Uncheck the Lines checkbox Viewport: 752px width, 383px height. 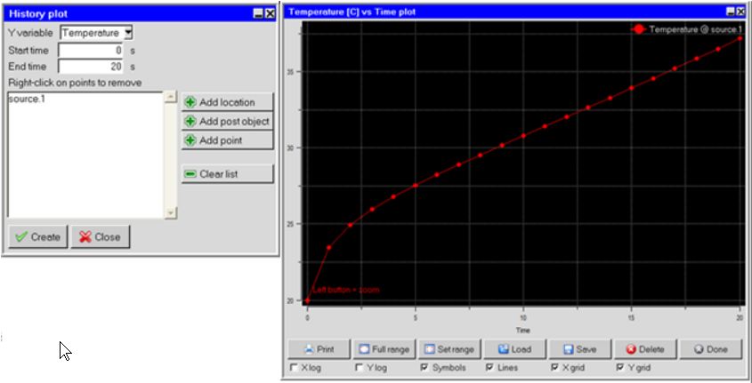[x=489, y=368]
